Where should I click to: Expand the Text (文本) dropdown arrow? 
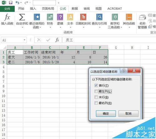[x=71, y=27]
